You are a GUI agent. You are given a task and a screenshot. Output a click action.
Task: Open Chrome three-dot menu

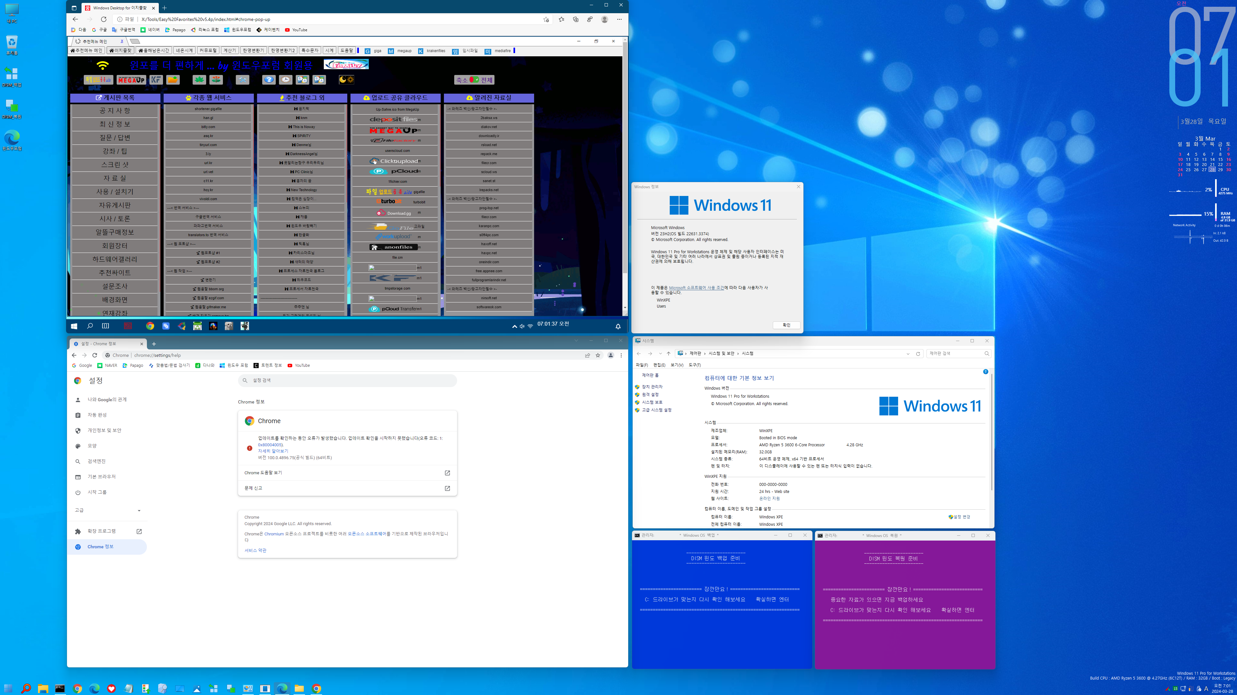621,356
